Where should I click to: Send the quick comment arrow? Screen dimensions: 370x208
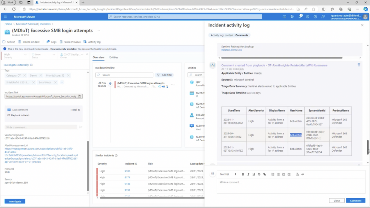coord(81,127)
